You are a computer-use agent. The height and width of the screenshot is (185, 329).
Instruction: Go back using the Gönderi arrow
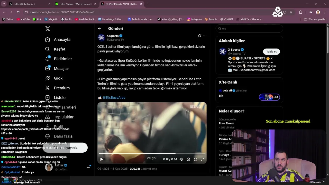[99, 29]
